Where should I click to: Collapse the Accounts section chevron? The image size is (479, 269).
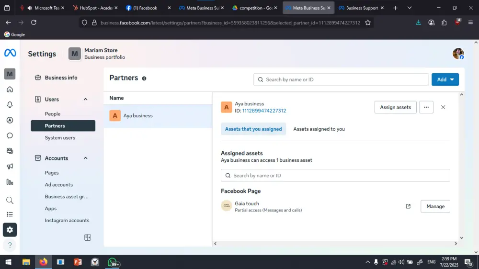(86, 158)
